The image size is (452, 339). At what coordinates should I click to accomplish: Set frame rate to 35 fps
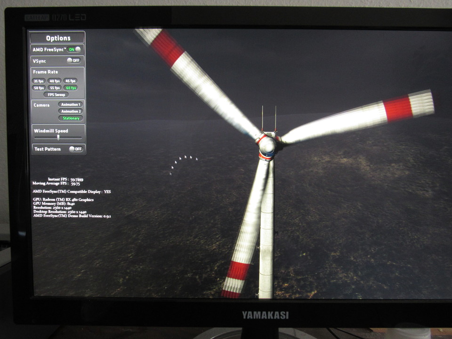pyautogui.click(x=39, y=81)
